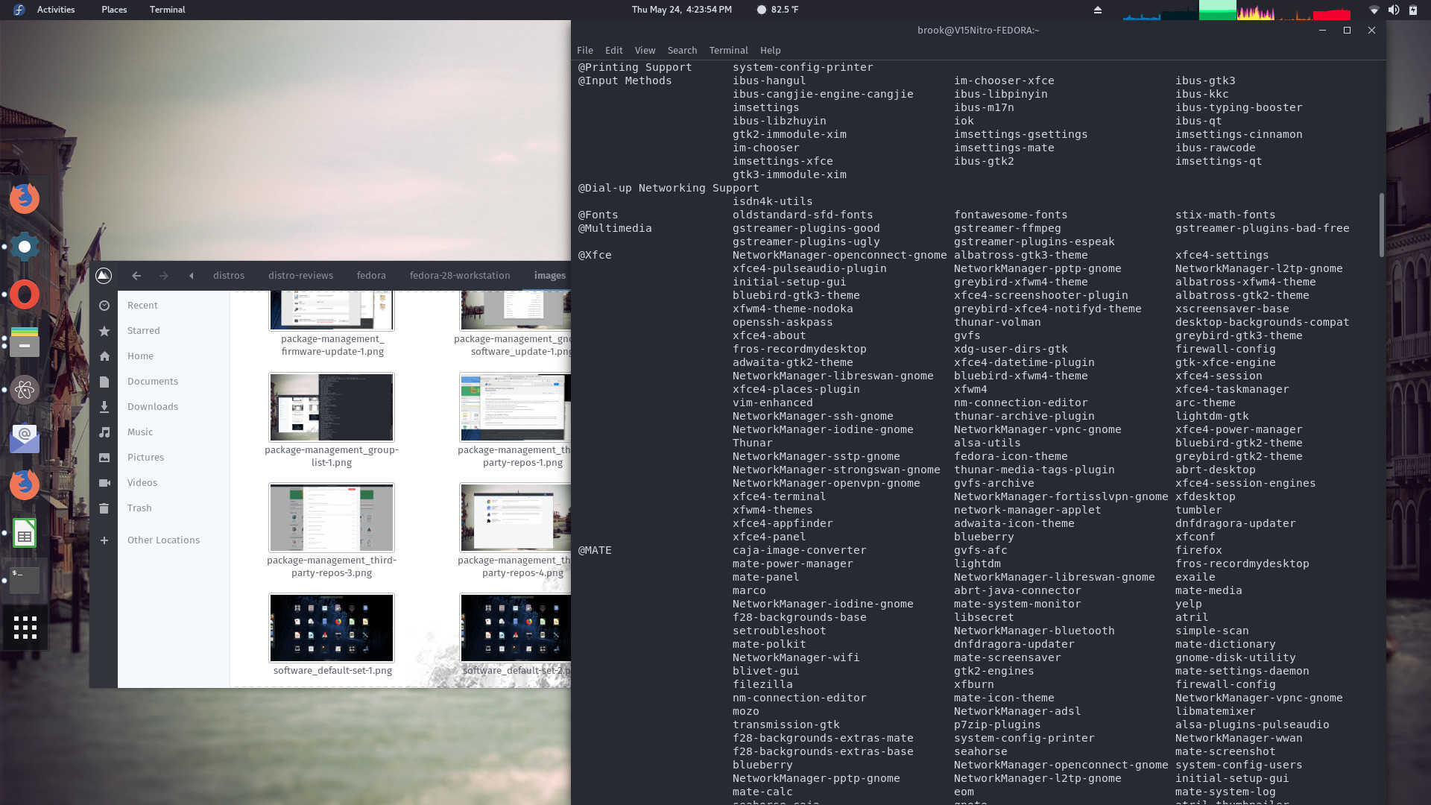Click the isdn4k-utils package name
The image size is (1431, 805).
click(772, 201)
